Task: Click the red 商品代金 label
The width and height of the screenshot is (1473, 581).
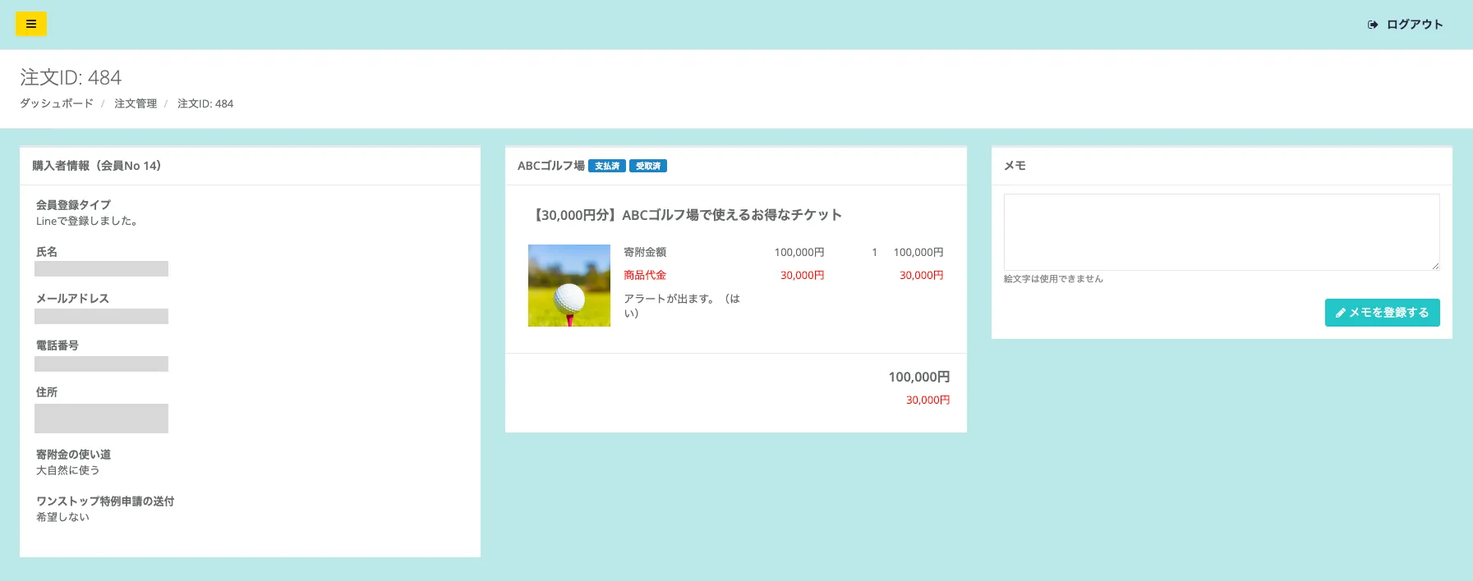Action: [x=645, y=275]
